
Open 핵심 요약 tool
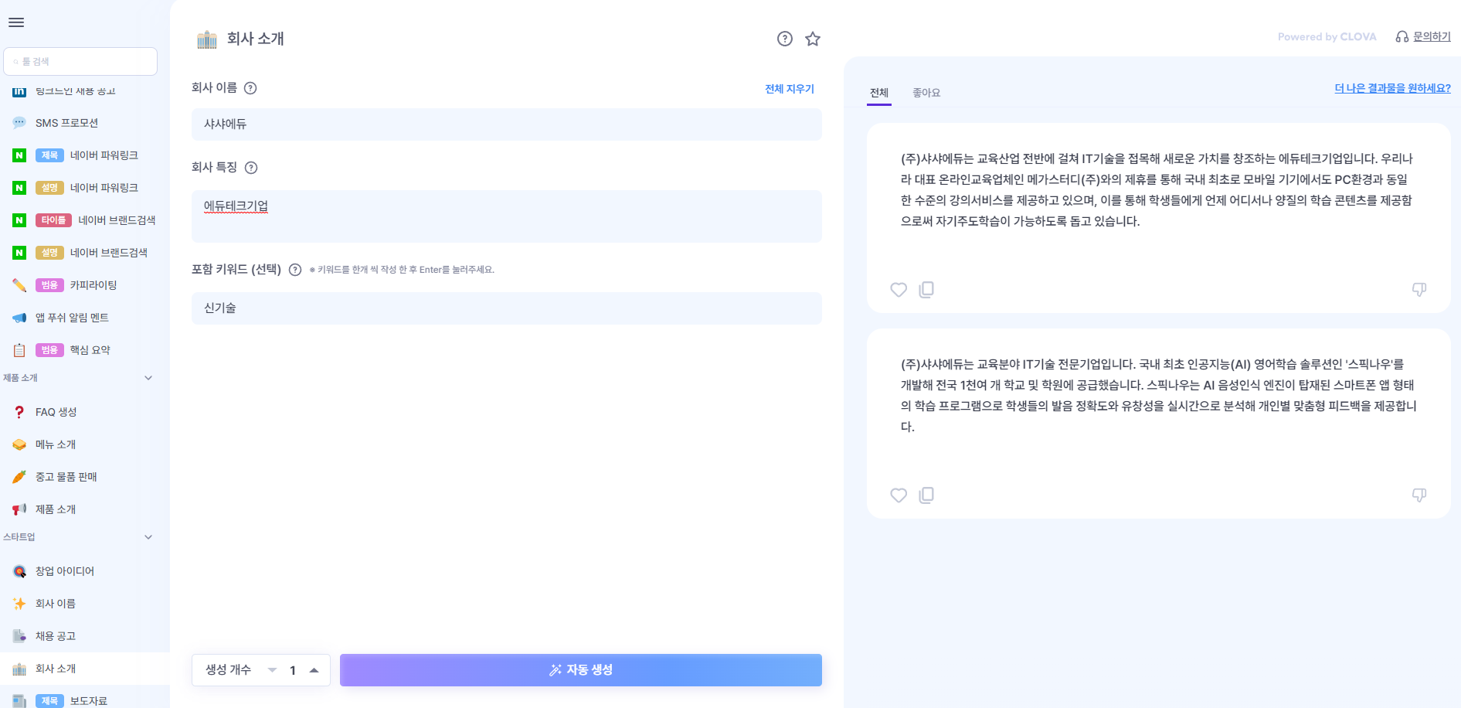pos(83,350)
